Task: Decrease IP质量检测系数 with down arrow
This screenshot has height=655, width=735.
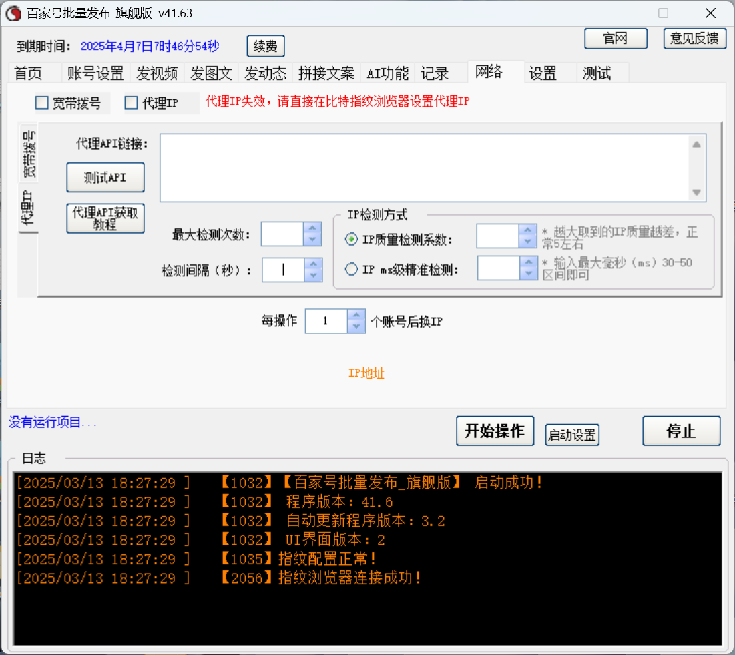Action: click(x=528, y=242)
